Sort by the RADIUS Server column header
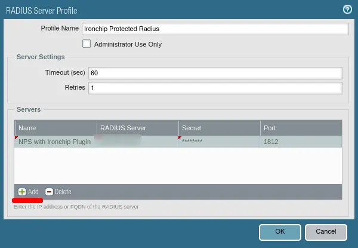 (138, 128)
